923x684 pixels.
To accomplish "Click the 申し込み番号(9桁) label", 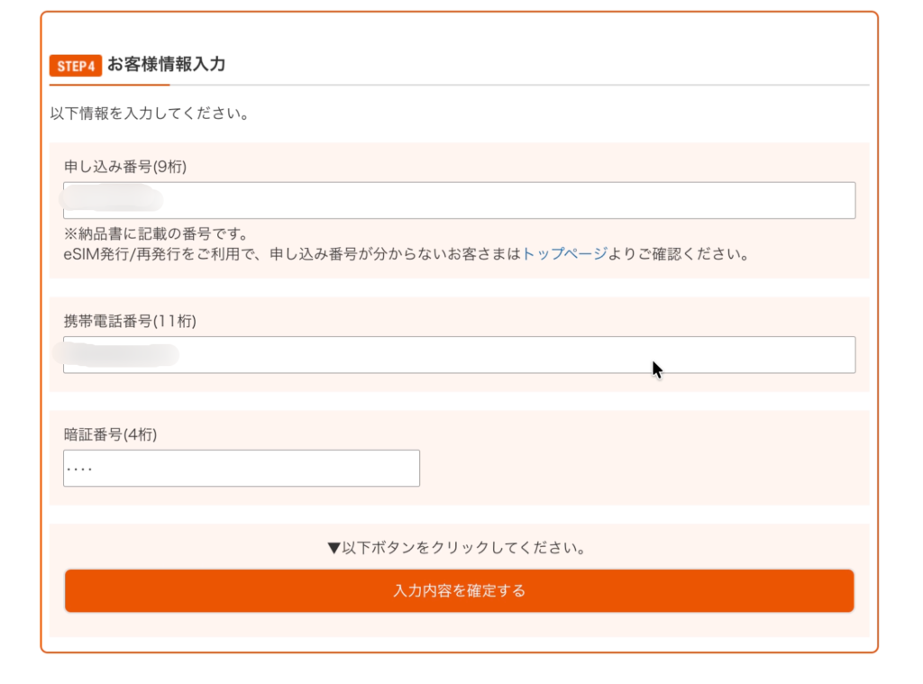I will (125, 167).
